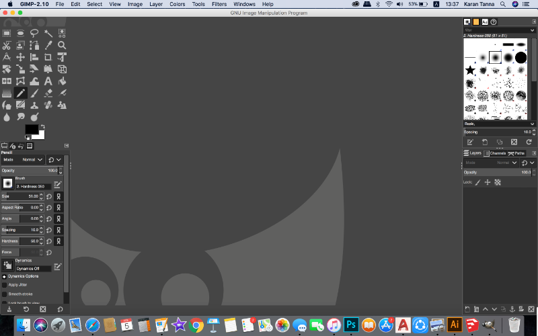Viewport: 538px width, 336px height.
Task: Switch to the Channels tab
Action: [494, 153]
